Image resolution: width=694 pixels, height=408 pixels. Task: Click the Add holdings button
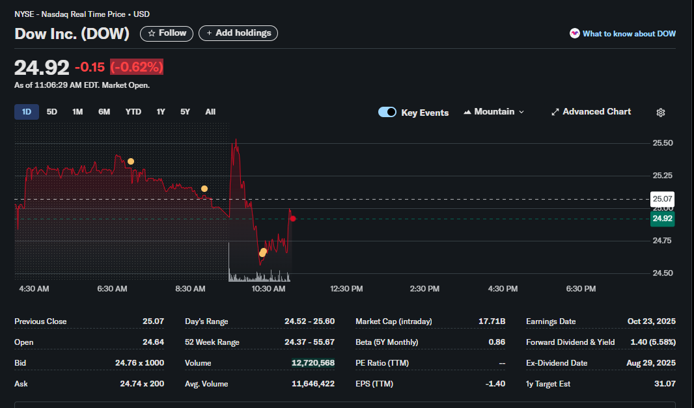point(238,33)
